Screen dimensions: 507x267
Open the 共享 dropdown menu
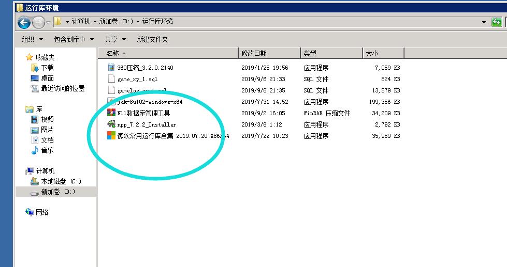click(114, 39)
